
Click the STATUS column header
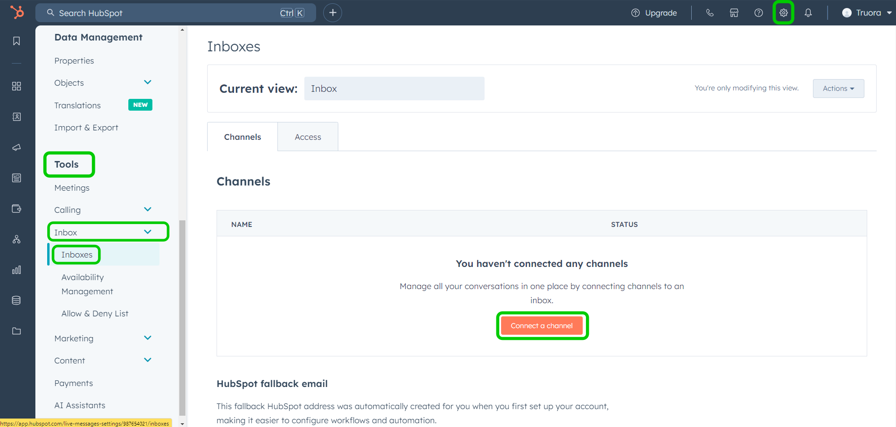click(x=624, y=225)
